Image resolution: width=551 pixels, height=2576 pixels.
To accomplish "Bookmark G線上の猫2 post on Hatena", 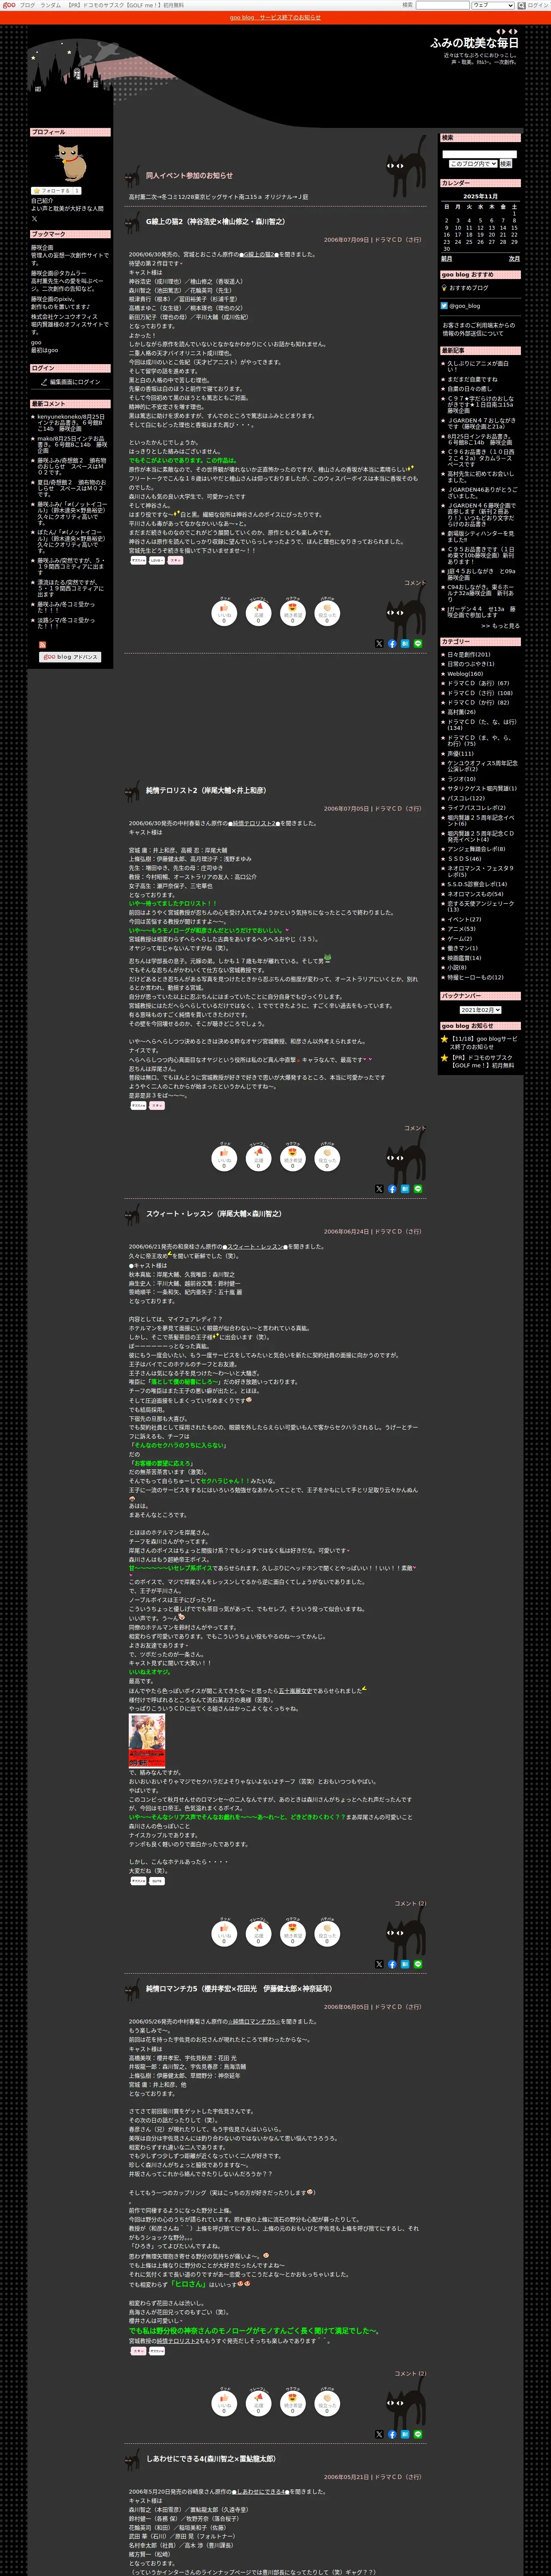I will (405, 644).
